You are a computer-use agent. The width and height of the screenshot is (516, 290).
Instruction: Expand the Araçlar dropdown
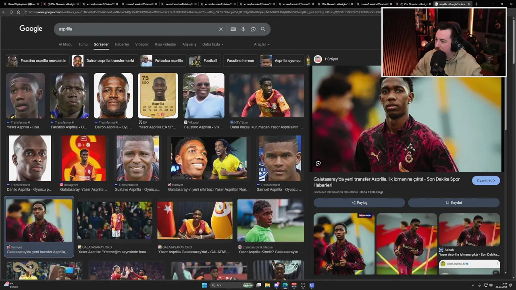(262, 44)
